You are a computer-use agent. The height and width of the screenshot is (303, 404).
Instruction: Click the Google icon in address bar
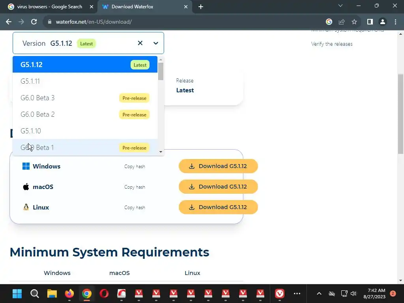[x=329, y=22]
